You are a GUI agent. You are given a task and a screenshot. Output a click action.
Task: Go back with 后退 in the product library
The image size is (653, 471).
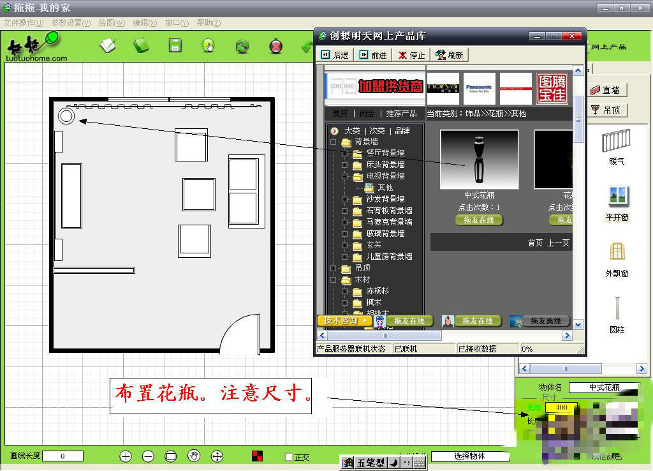tap(335, 55)
